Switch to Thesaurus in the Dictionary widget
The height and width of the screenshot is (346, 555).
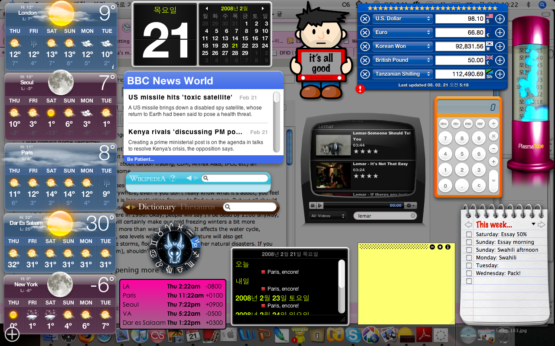(x=197, y=207)
